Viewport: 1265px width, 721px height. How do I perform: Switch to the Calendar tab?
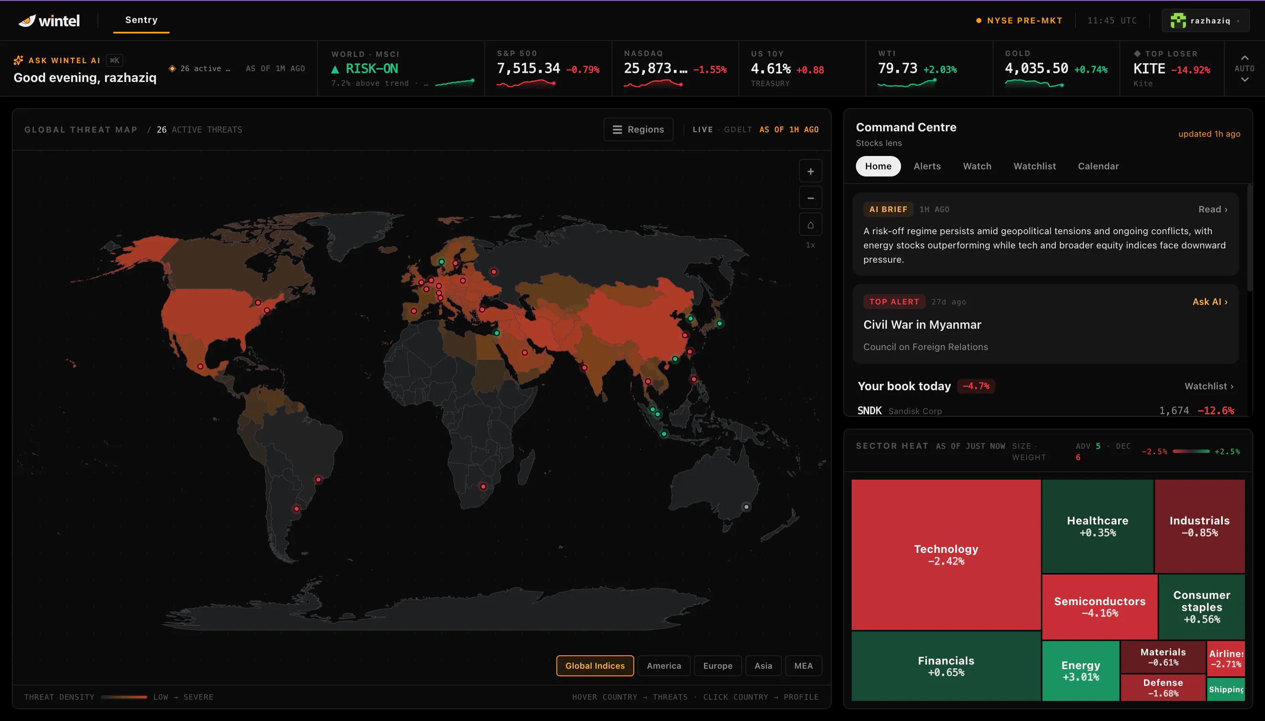[x=1098, y=166]
